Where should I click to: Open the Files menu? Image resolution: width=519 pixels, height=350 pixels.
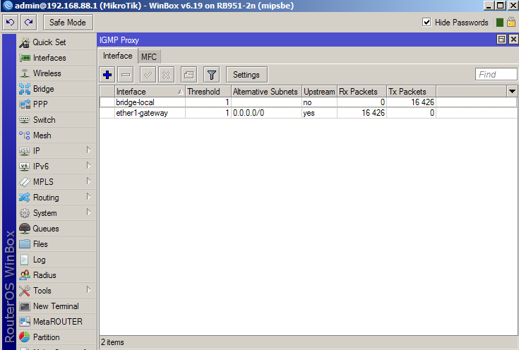click(56, 244)
